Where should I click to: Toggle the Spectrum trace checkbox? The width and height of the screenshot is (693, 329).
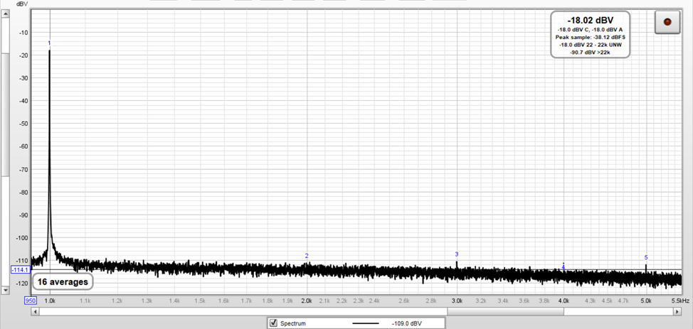pos(273,323)
